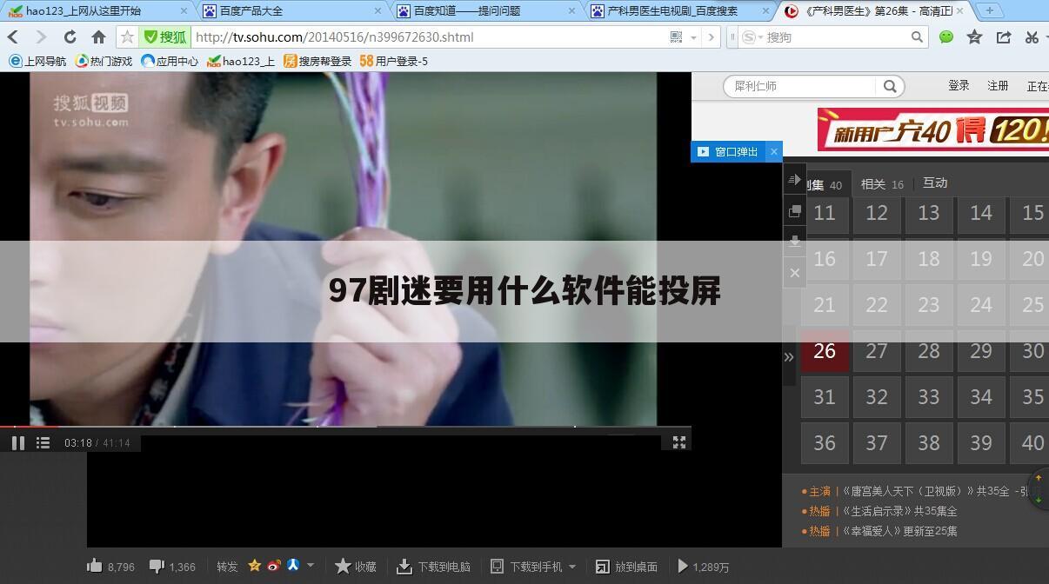Select episode 33
The width and height of the screenshot is (1049, 584).
tap(929, 397)
